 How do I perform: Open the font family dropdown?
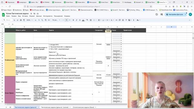click(56, 20)
